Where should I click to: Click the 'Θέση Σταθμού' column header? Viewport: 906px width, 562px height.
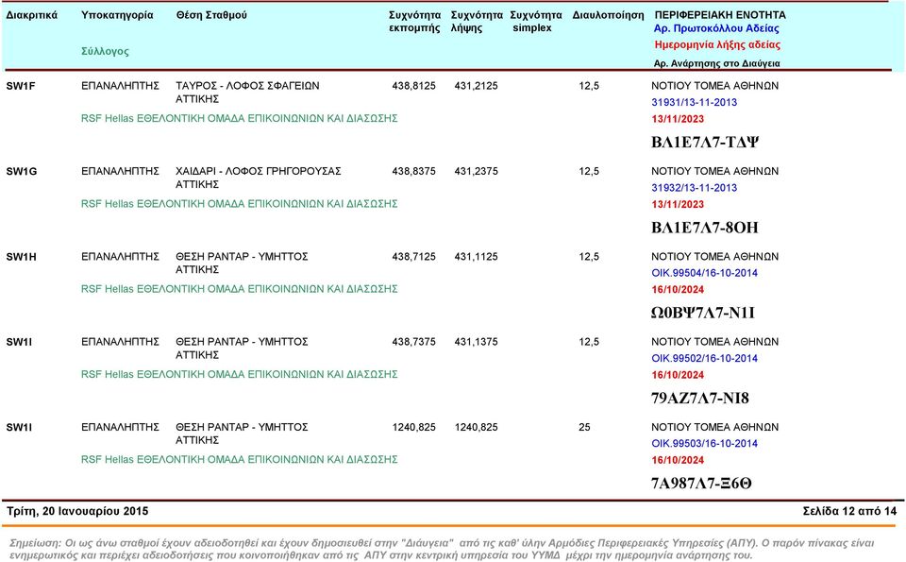(x=211, y=15)
